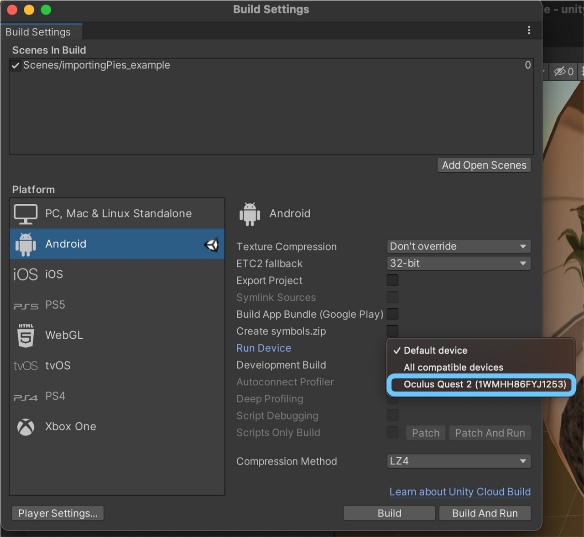Select the Android platform row

117,244
